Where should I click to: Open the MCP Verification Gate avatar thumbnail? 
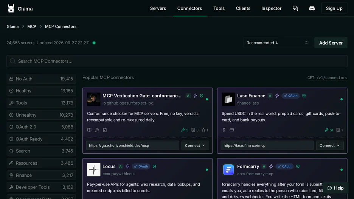94,99
